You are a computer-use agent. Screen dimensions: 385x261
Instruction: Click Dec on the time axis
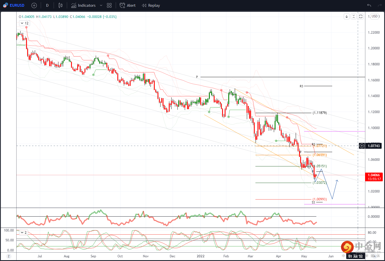(172, 256)
